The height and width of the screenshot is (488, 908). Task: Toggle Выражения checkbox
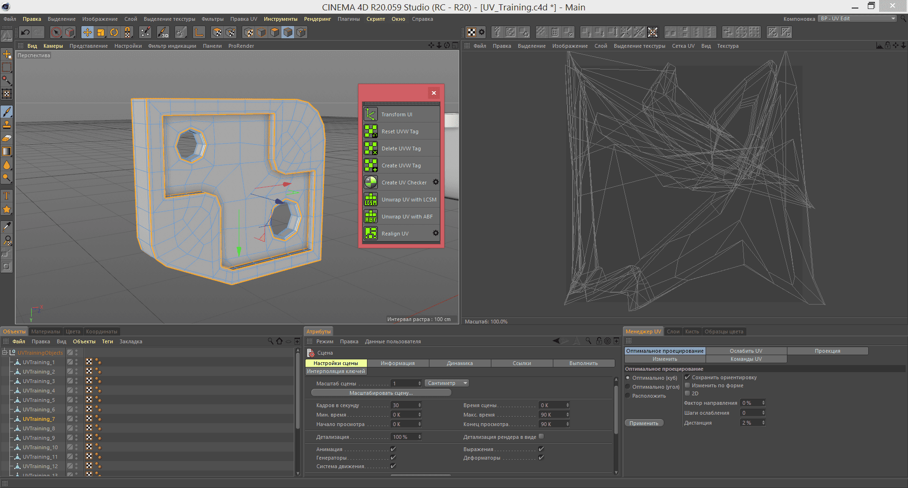(x=541, y=449)
